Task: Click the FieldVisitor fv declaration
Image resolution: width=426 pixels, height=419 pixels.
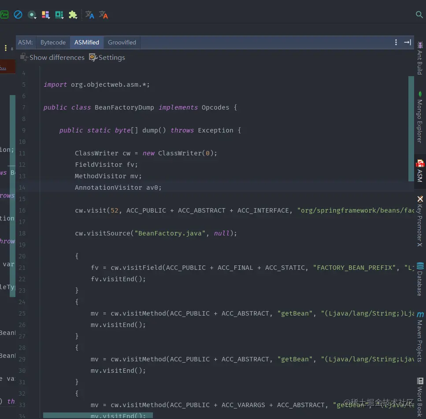Action: click(x=106, y=165)
